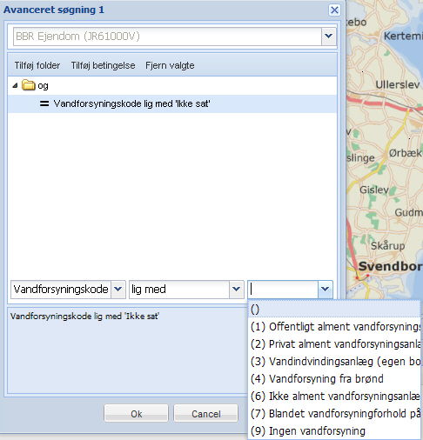
Task: Select the empty () option in list
Action: tap(334, 310)
